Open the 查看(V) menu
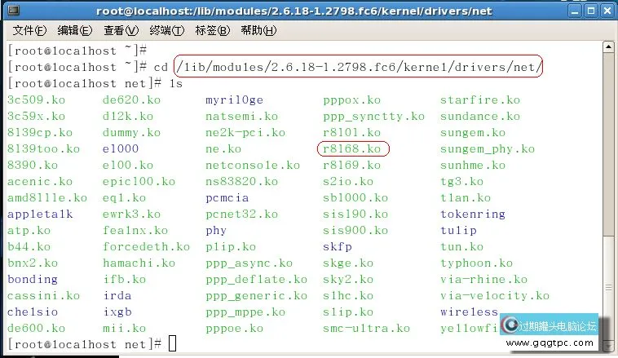The image size is (618, 358). coord(121,30)
